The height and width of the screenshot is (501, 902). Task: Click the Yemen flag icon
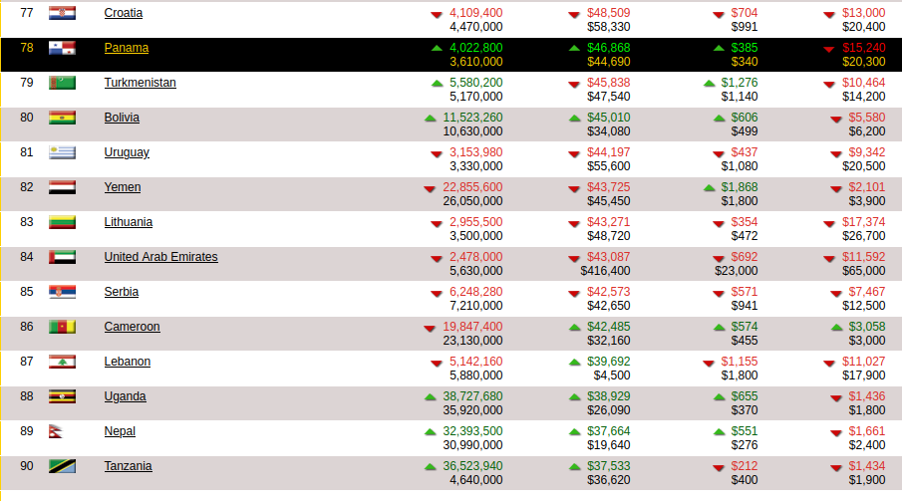62,187
